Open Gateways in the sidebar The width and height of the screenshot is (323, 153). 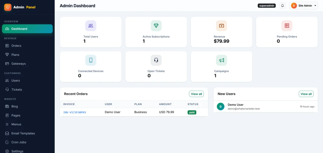pyautogui.click(x=27, y=64)
